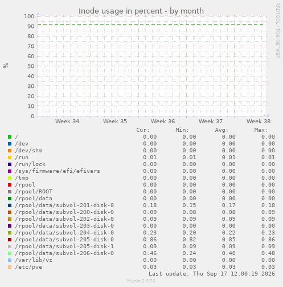Click the green swatch for / filesystem
Screen dimensions: 283x287
click(10, 137)
